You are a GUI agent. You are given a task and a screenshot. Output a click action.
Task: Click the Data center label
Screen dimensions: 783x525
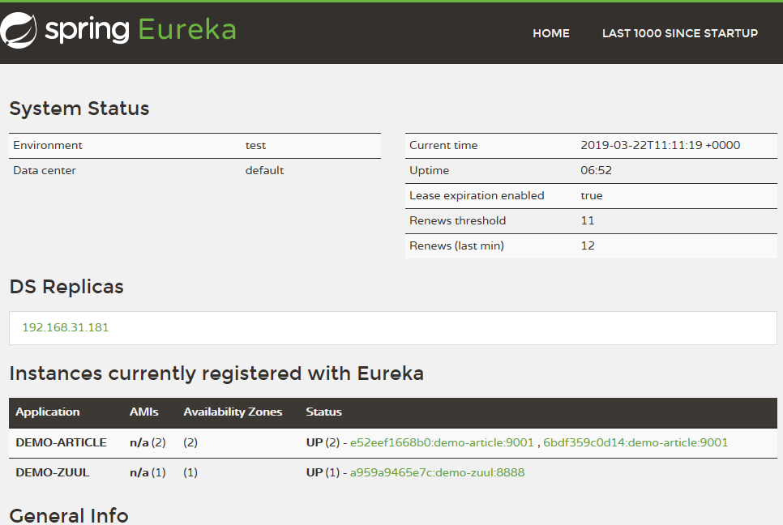(45, 171)
